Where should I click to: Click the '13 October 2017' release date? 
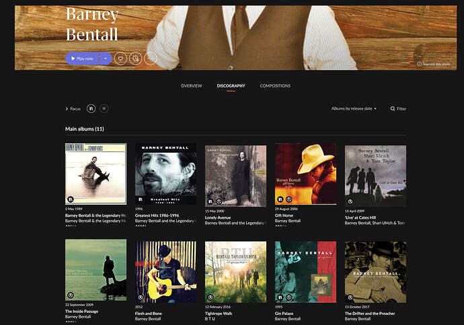[357, 307]
